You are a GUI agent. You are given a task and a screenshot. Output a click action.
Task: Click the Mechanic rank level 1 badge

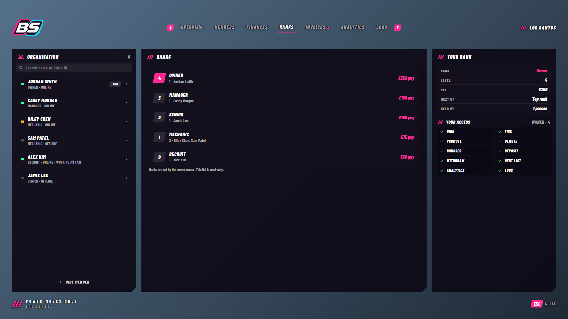tap(159, 137)
